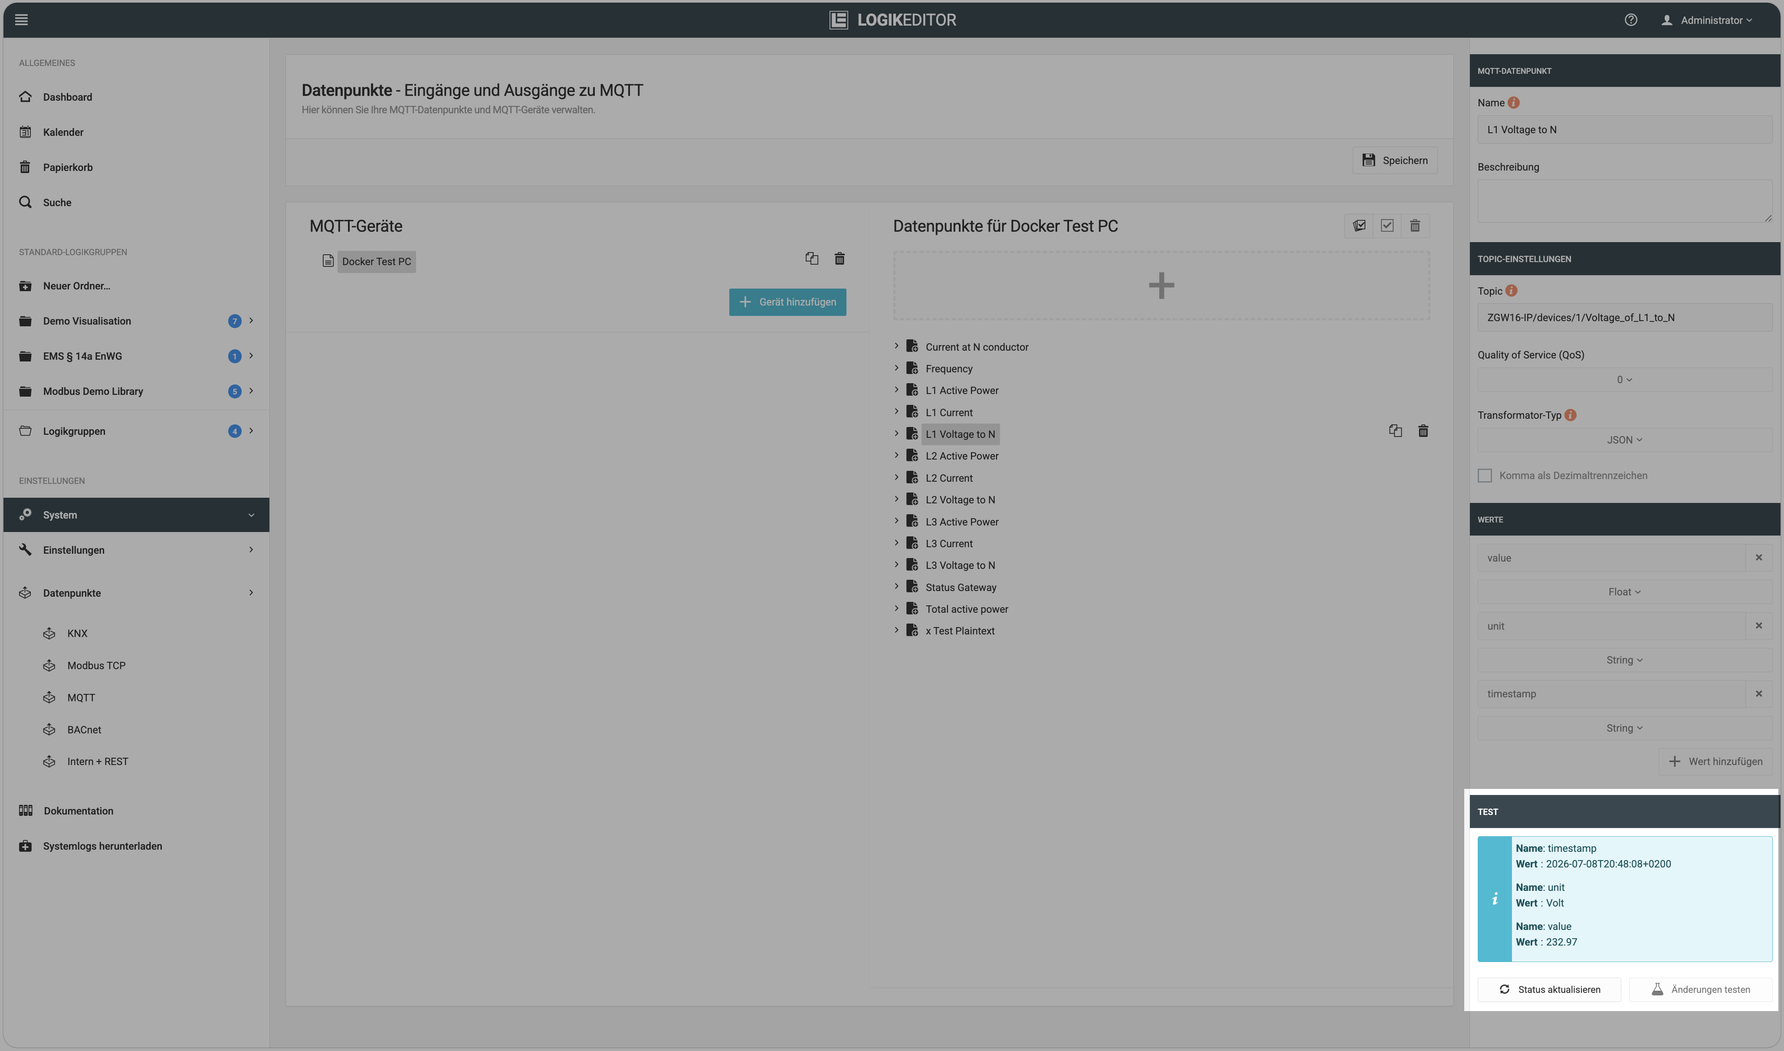
Task: Click the Speichern button
Action: (1395, 161)
